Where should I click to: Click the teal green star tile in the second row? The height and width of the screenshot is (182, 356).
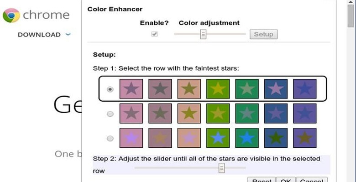[247, 114]
